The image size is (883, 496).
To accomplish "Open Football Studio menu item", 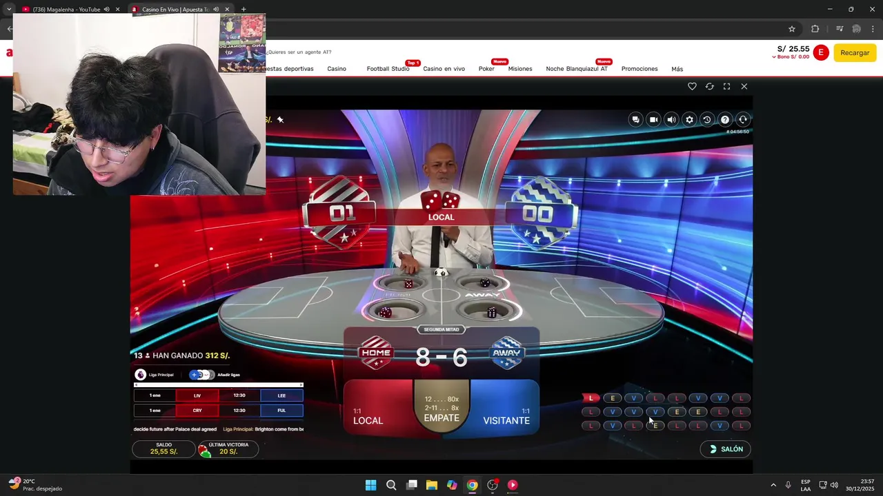I will (x=388, y=69).
